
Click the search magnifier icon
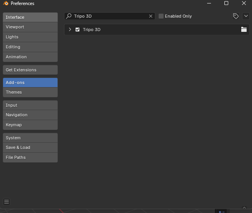69,16
